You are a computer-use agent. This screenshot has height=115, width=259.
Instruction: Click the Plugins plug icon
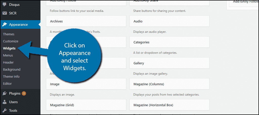click(x=5, y=93)
